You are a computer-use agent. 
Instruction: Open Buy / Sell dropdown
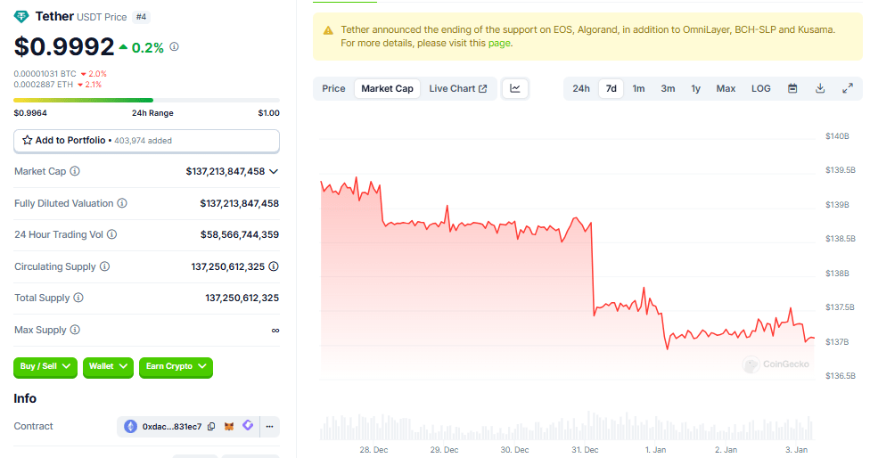(x=45, y=366)
